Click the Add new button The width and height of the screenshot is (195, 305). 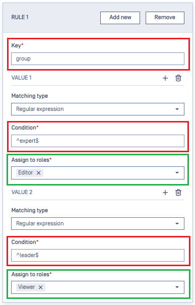120,18
